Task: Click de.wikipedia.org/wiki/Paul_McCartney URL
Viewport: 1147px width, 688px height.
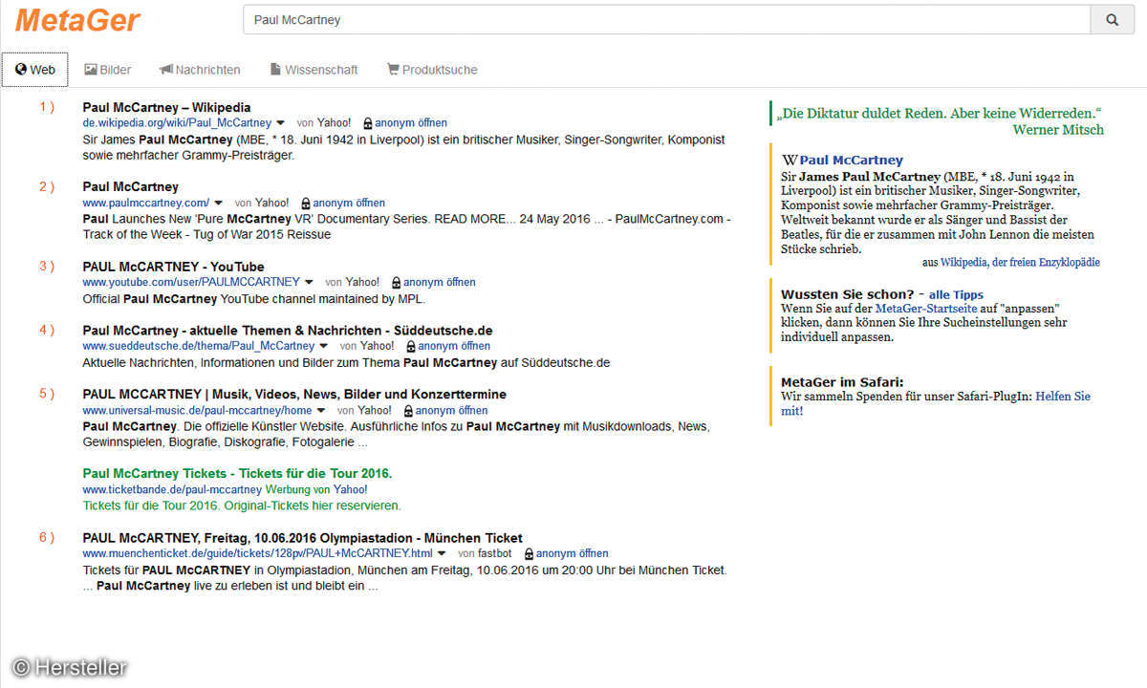Action: pos(177,123)
